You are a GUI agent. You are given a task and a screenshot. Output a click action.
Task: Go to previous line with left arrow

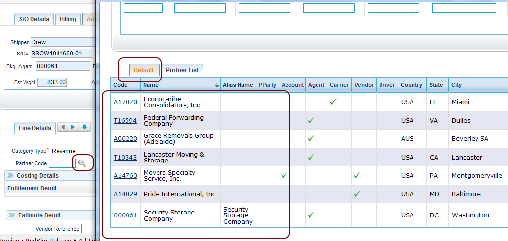[63, 127]
